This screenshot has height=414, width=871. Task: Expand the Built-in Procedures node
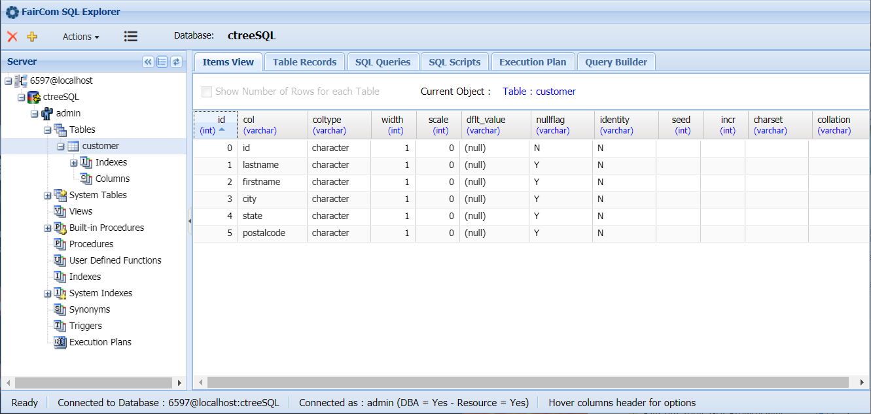click(47, 228)
